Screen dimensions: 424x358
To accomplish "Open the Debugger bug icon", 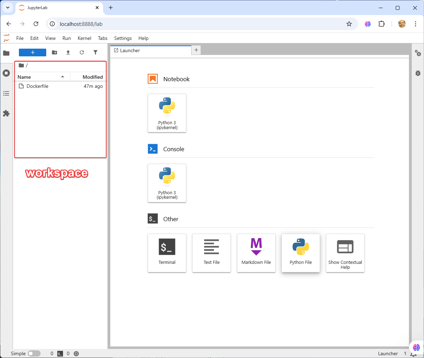I will 418,73.
